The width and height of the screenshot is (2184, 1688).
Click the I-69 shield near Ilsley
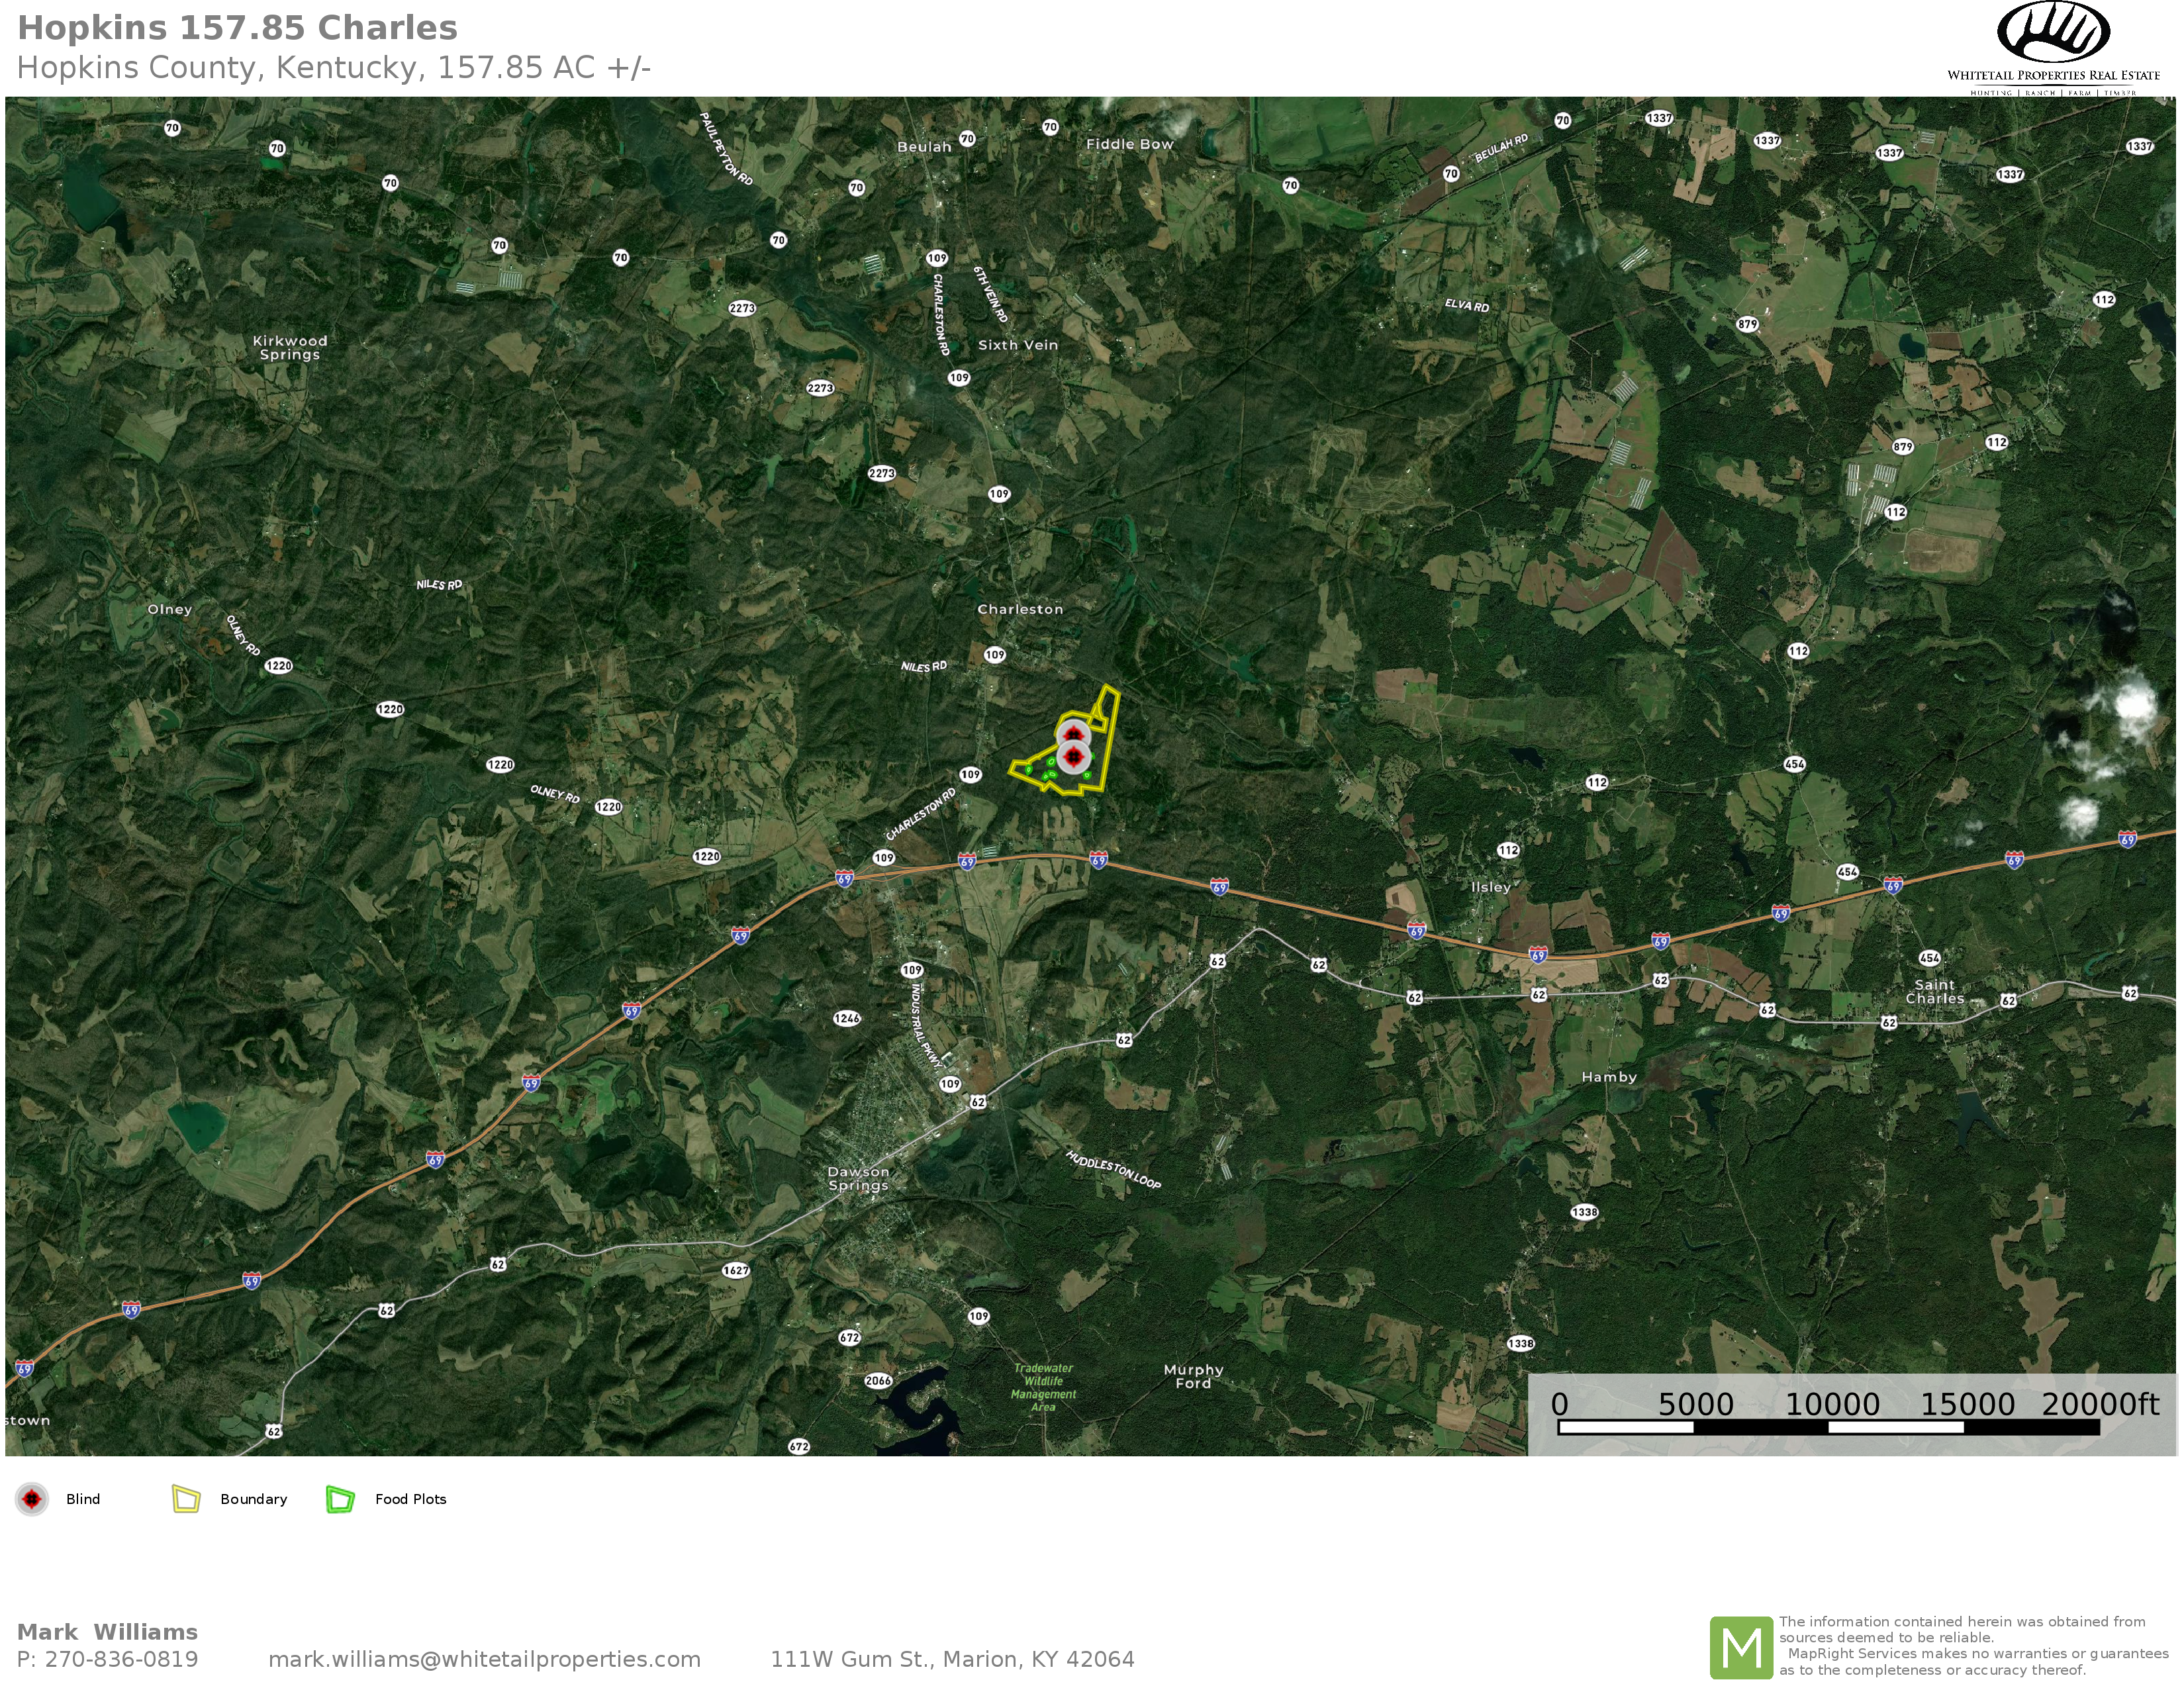pyautogui.click(x=1416, y=930)
